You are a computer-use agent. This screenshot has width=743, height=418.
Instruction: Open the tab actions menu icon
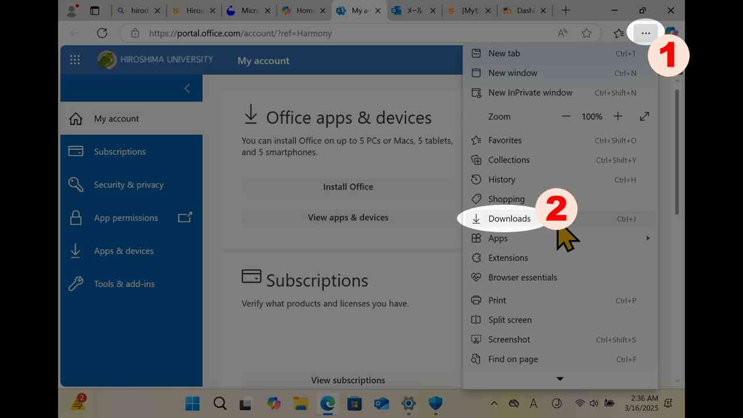click(95, 10)
